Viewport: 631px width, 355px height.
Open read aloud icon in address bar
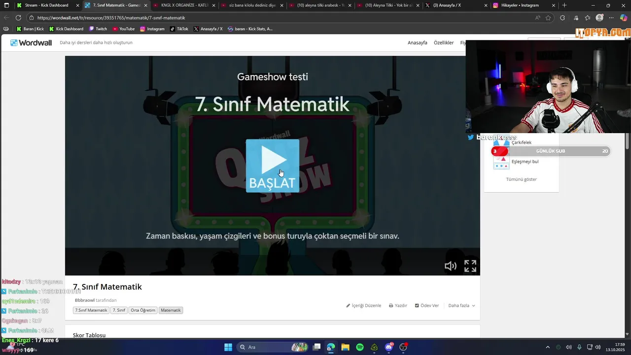538,18
